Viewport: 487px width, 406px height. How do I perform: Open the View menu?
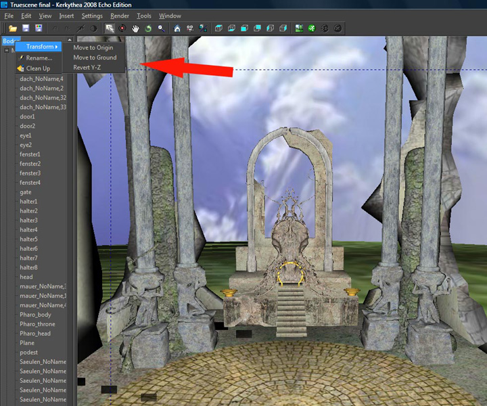tap(45, 16)
